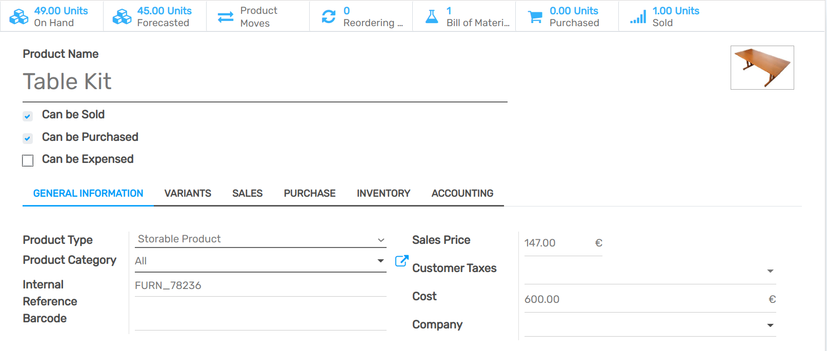Click the Forecasted units cubes icon
This screenshot has width=827, height=351.
(x=122, y=17)
